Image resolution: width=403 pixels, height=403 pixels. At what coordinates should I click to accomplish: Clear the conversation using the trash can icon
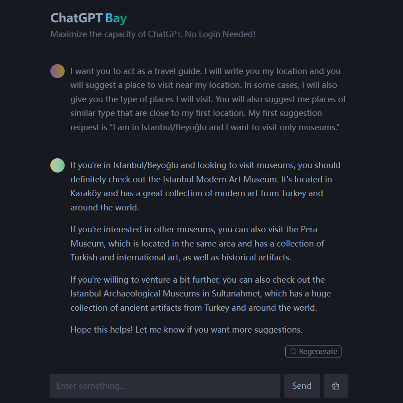[x=335, y=386]
